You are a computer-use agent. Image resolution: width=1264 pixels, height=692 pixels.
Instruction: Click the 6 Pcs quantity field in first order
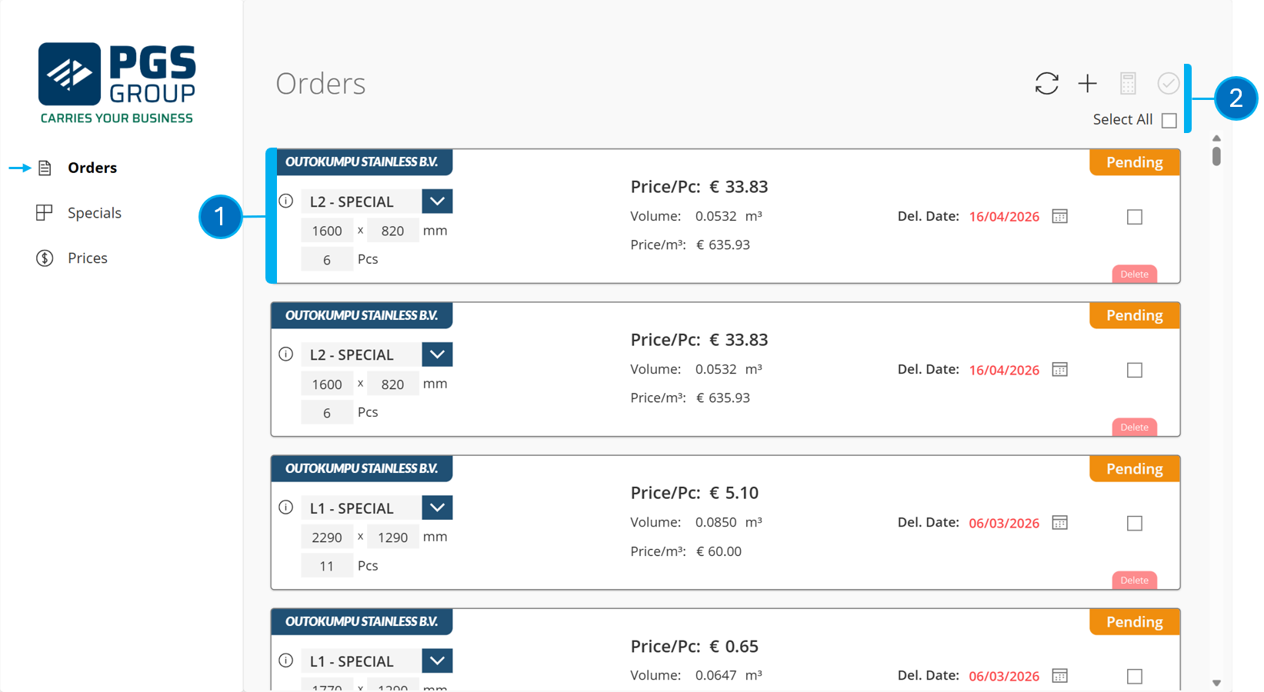(327, 260)
